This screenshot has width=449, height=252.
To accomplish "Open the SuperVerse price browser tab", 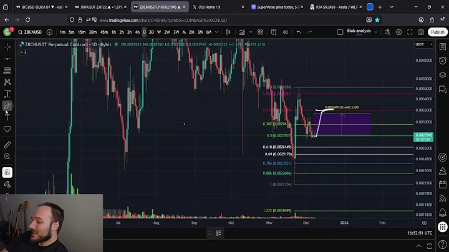I will coord(277,7).
